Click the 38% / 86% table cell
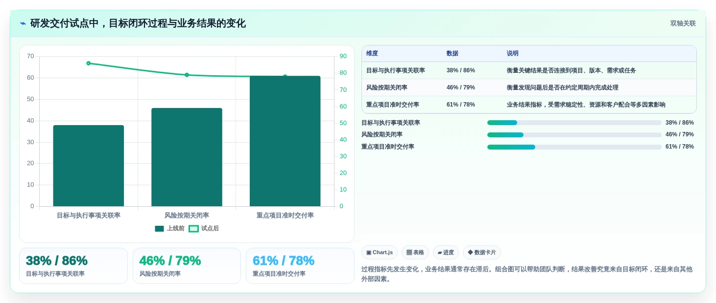The height and width of the screenshot is (303, 716). (x=461, y=70)
